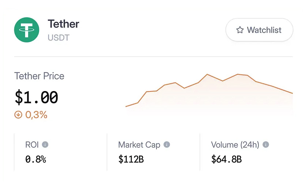306x189 pixels.
Task: Click the $64.8B volume value
Action: 226,159
